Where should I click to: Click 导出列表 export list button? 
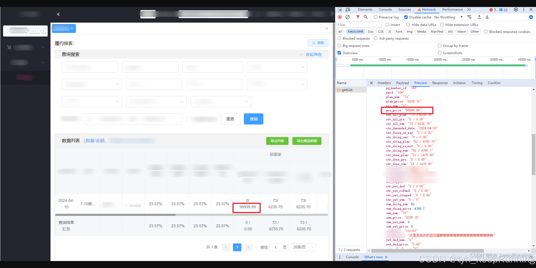pyautogui.click(x=277, y=141)
